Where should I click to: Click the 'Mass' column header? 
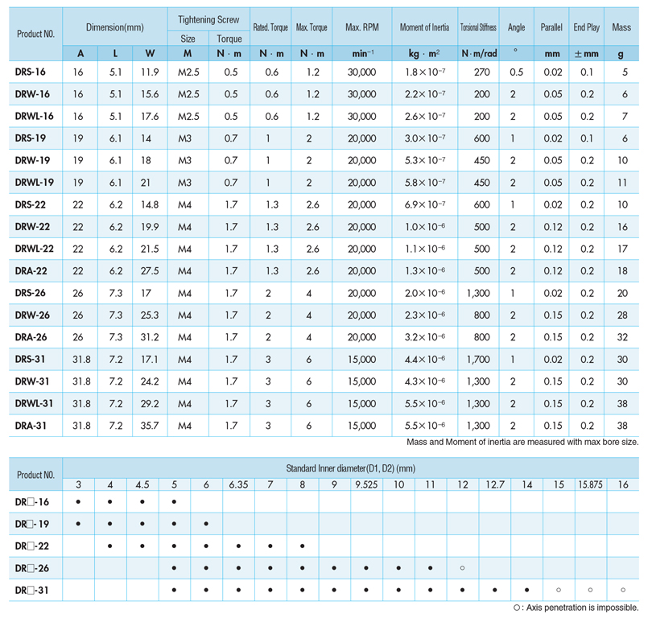pyautogui.click(x=621, y=27)
